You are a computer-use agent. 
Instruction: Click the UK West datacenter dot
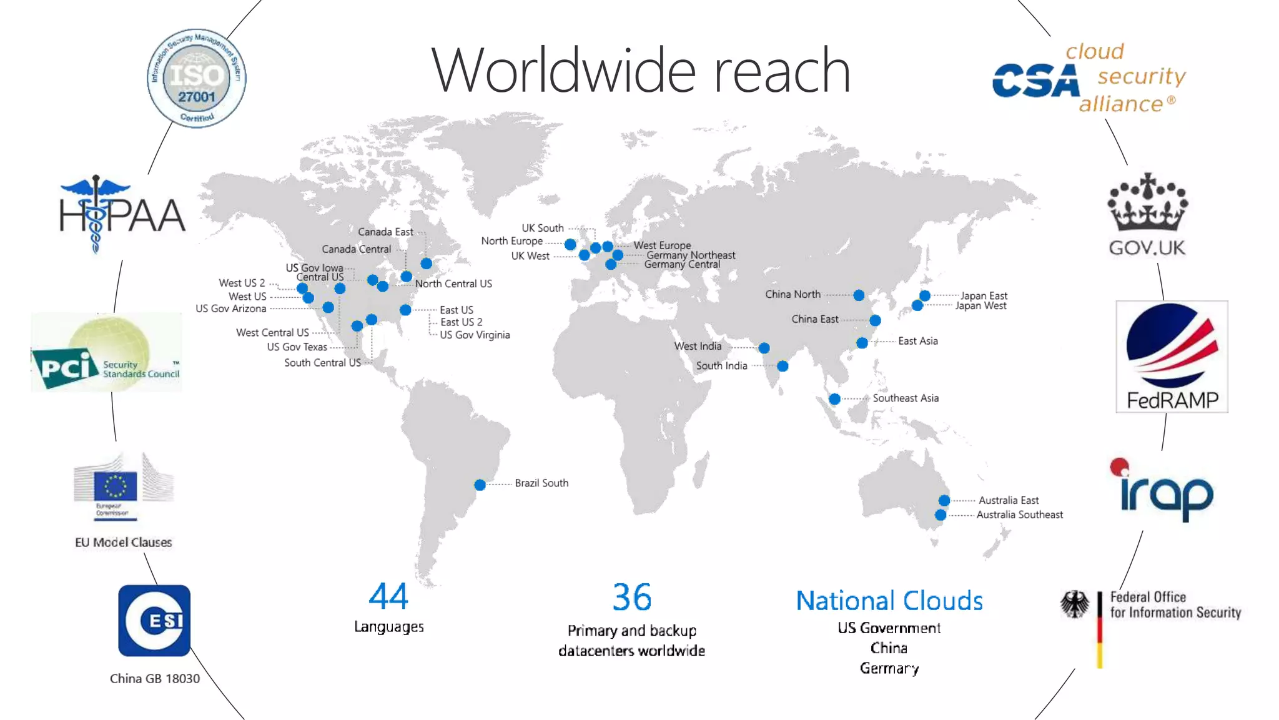585,255
